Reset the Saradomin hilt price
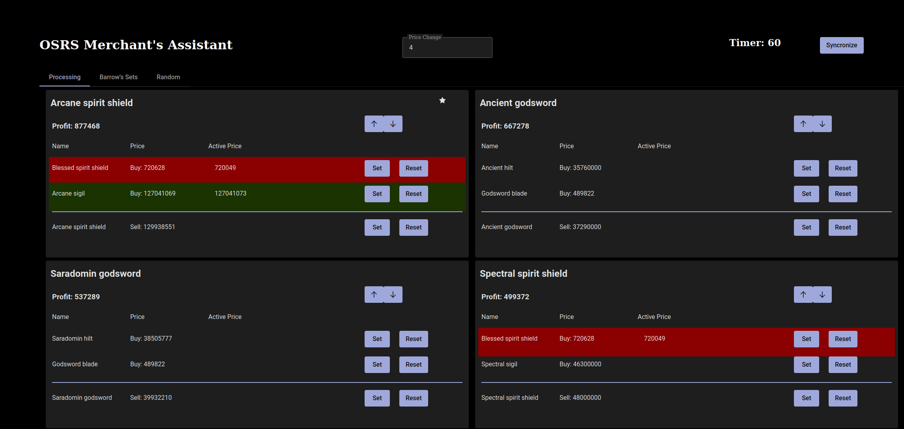This screenshot has height=429, width=904. coord(414,339)
